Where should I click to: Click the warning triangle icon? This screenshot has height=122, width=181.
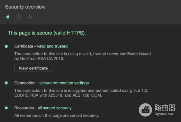(x=30, y=17)
